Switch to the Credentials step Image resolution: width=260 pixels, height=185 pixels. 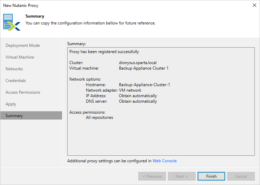(16, 81)
